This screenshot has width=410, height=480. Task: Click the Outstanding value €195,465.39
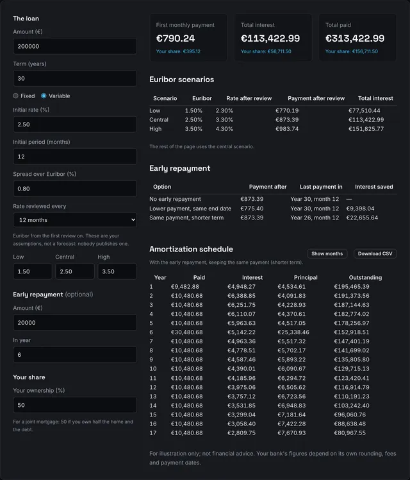(352, 287)
